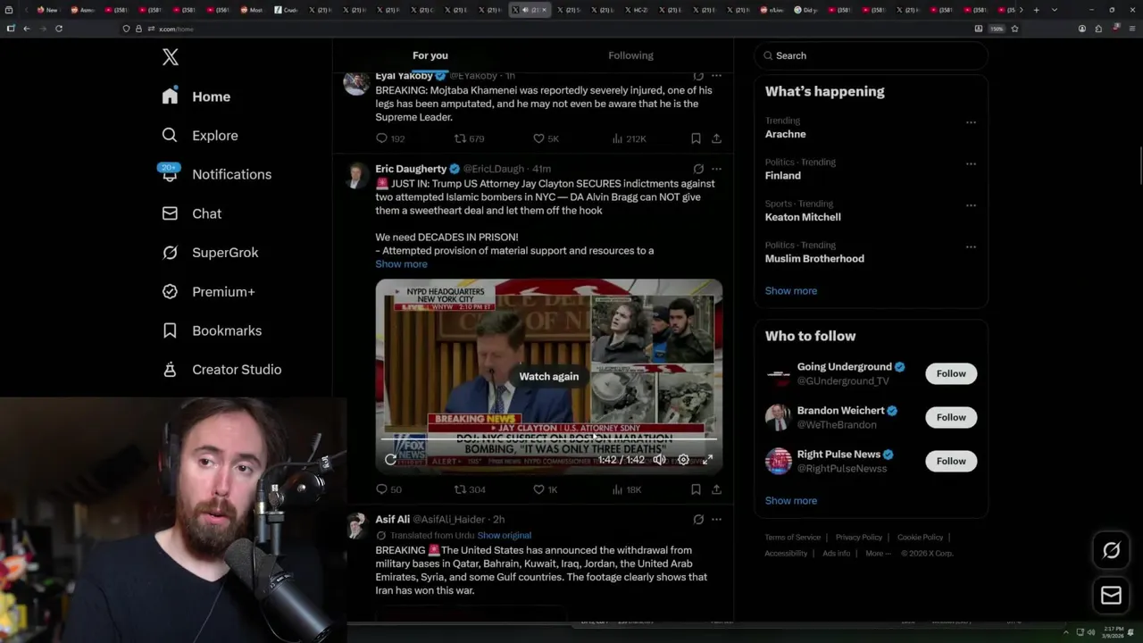Viewport: 1143px width, 643px height.
Task: Open Notifications with 20+ badge
Action: click(215, 174)
